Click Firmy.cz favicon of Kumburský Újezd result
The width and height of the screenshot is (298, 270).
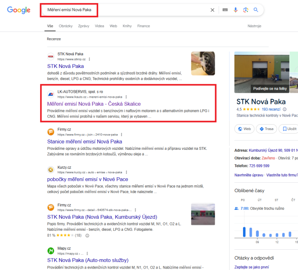pos(51,207)
